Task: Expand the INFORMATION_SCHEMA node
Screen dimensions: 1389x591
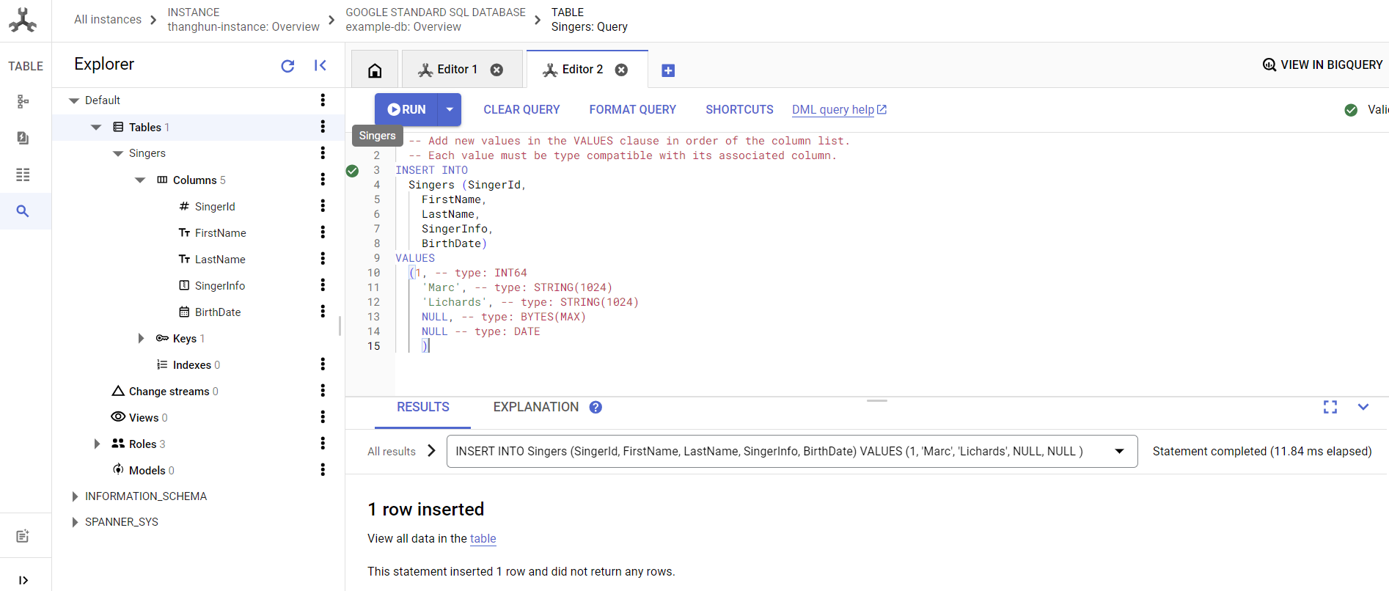Action: click(x=75, y=496)
